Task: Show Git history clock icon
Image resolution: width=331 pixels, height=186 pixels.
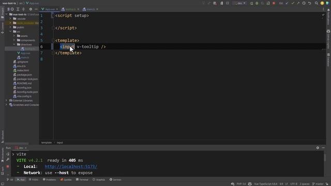Action: coord(304,3)
